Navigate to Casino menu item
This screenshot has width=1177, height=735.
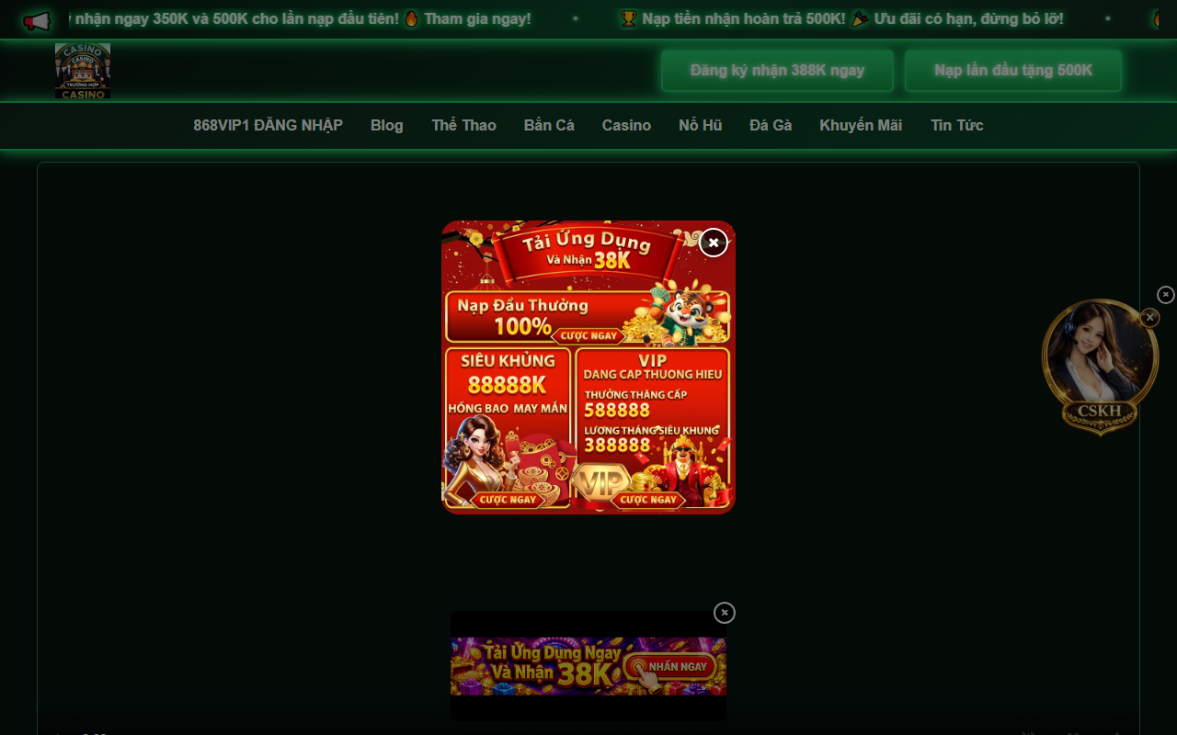click(x=626, y=125)
